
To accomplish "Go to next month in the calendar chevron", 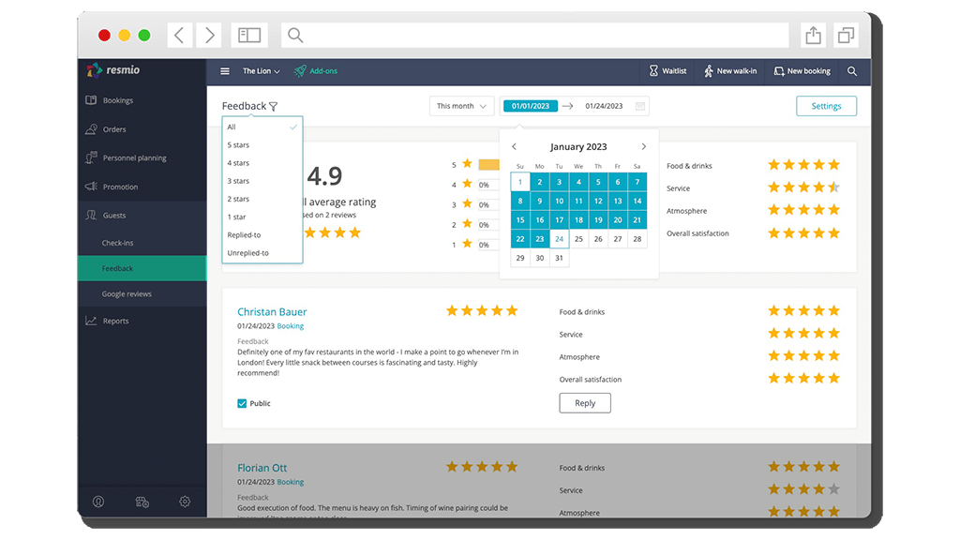I will 644,146.
